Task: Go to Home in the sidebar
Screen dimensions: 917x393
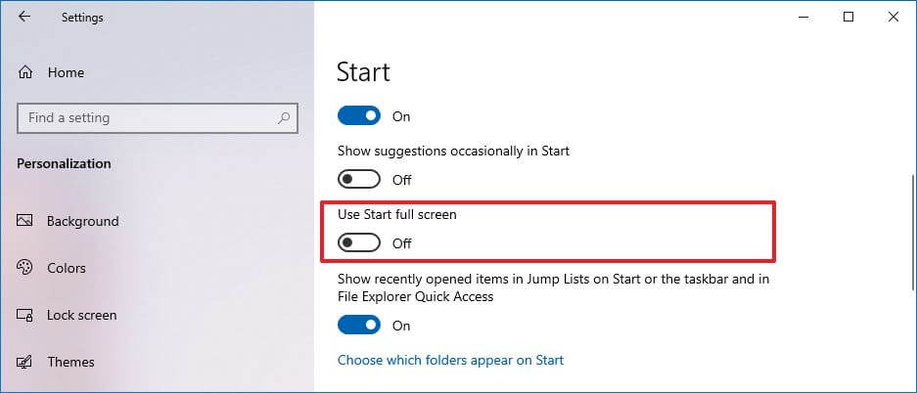Action: point(66,72)
